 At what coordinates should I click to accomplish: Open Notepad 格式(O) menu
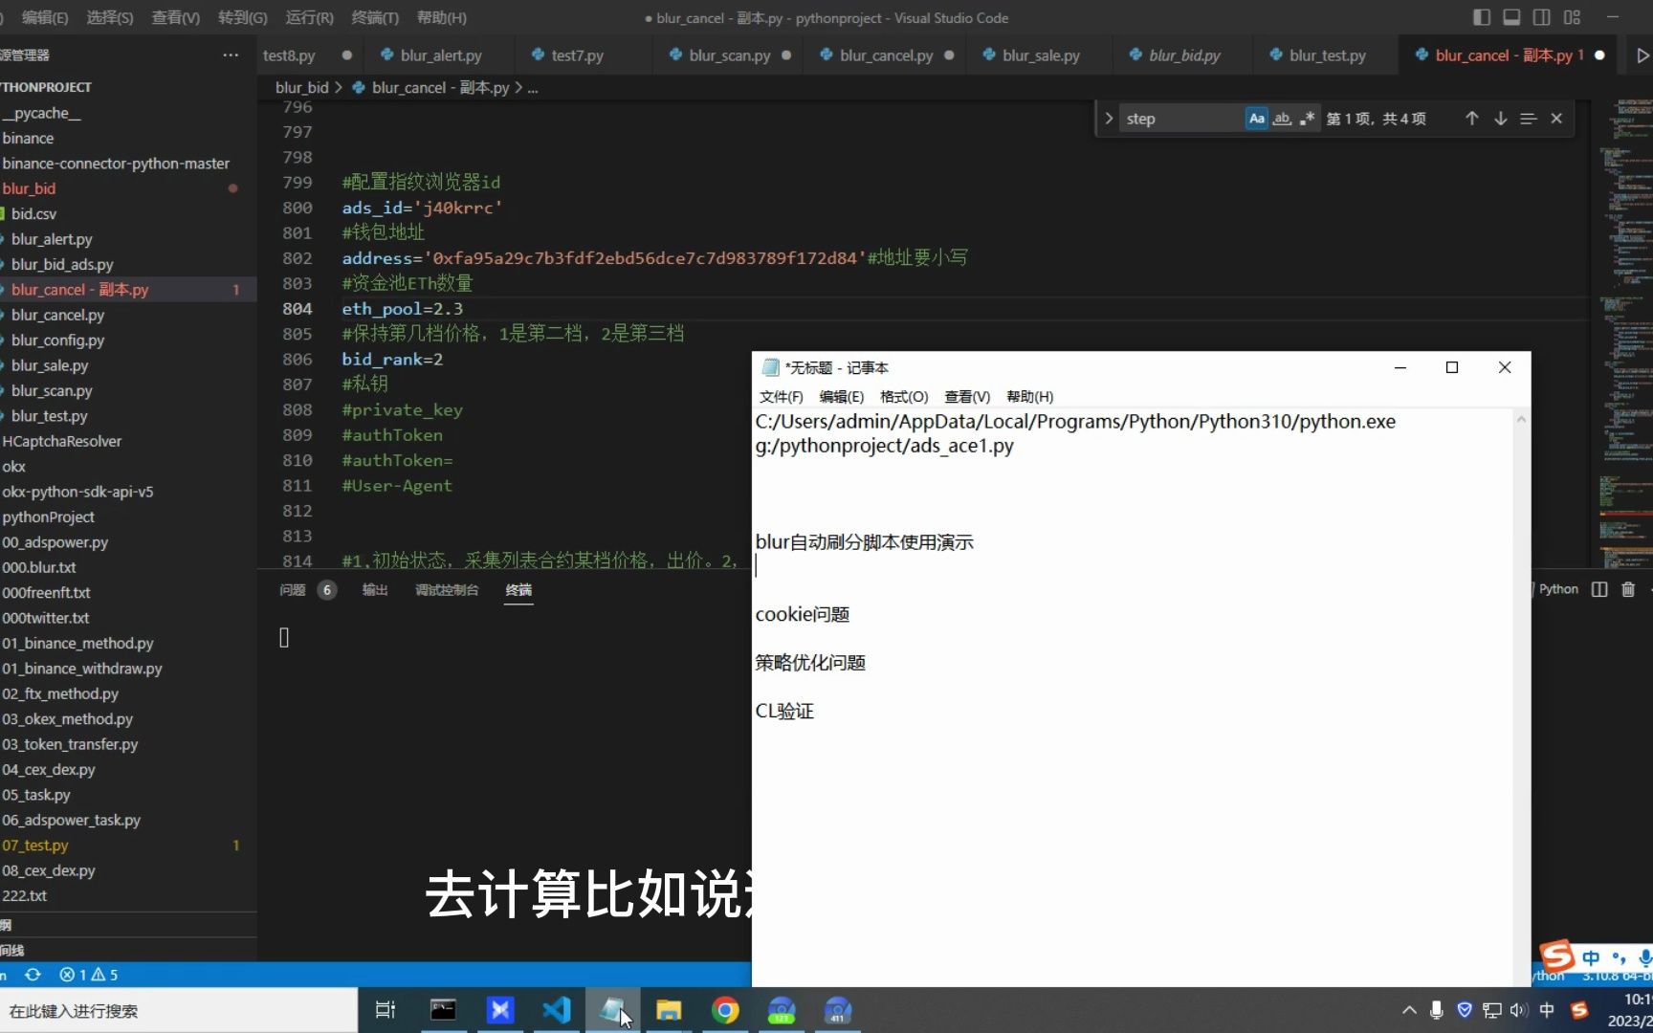(x=904, y=396)
